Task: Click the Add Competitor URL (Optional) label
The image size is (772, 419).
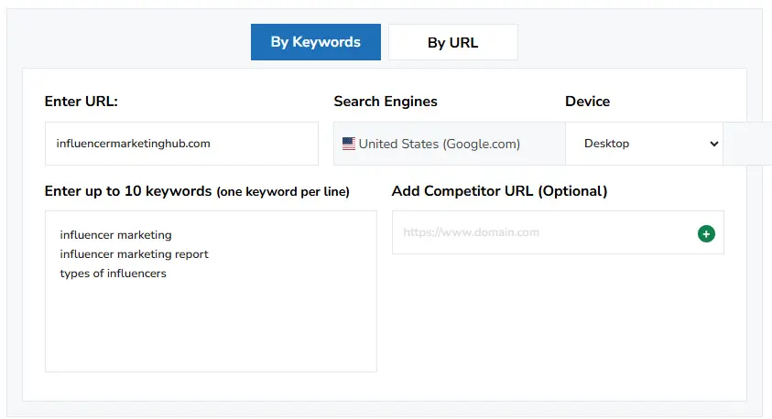Action: [x=499, y=191]
